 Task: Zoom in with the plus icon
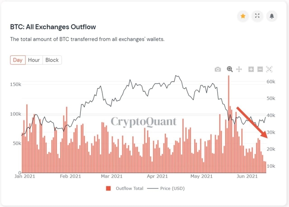[x=251, y=69]
